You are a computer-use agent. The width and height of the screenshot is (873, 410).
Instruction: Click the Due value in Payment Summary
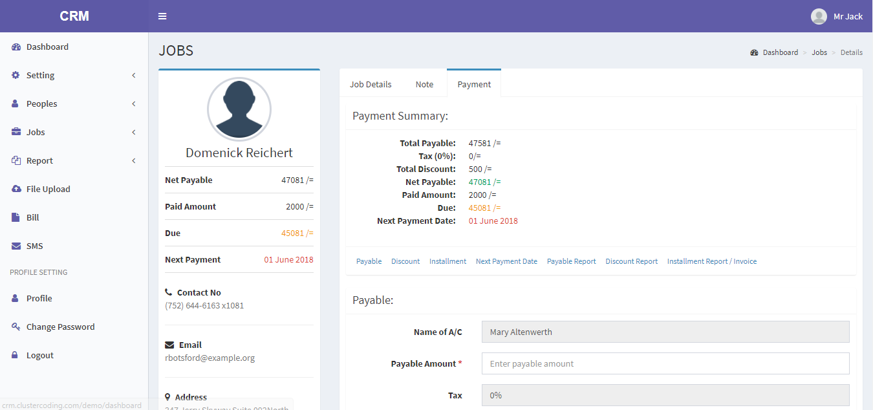(484, 208)
